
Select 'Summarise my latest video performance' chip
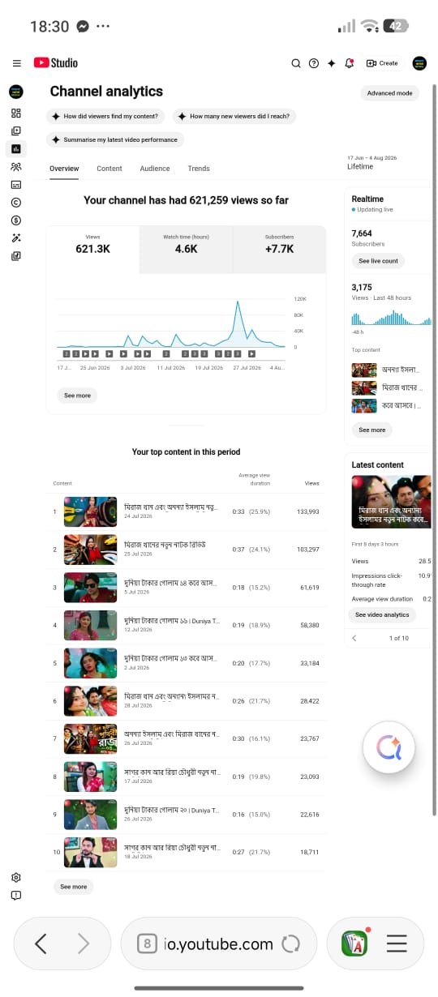115,139
